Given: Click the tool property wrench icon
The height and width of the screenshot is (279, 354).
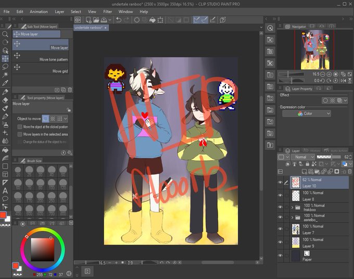Looking at the screenshot, I should pos(70,153).
